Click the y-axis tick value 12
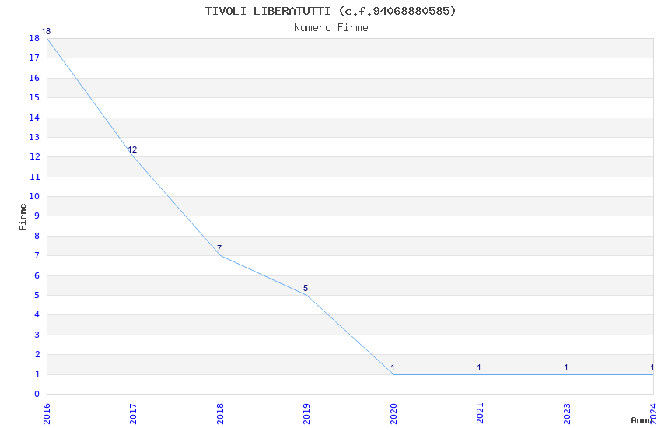 point(34,156)
